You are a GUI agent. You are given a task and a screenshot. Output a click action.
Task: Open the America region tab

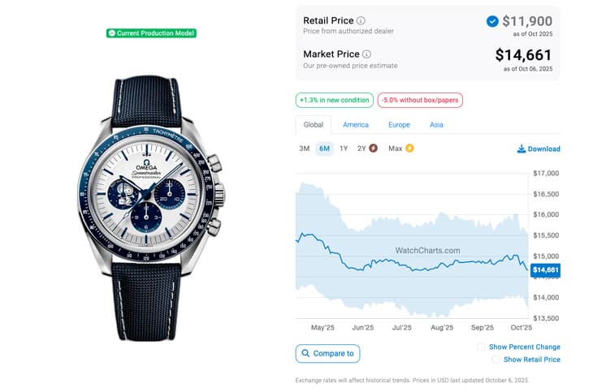click(x=356, y=125)
